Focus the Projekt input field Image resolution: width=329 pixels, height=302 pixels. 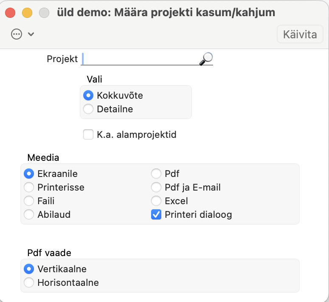coord(140,59)
